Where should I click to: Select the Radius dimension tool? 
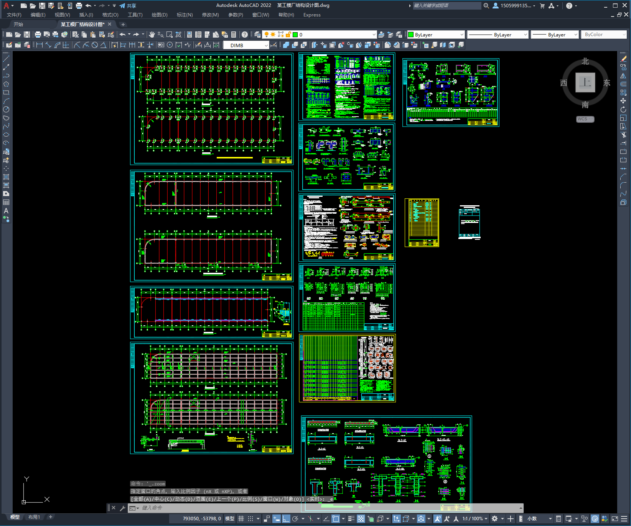coord(77,45)
